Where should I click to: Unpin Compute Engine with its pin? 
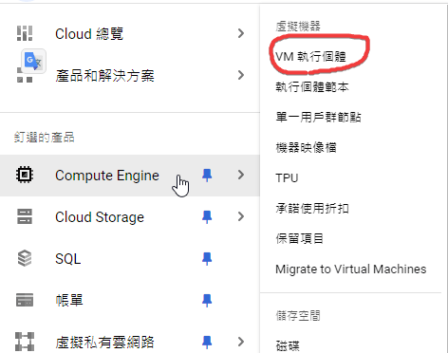(x=207, y=176)
